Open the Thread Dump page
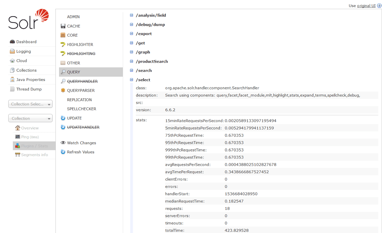Viewport: 382px width, 233px height. [x=29, y=89]
